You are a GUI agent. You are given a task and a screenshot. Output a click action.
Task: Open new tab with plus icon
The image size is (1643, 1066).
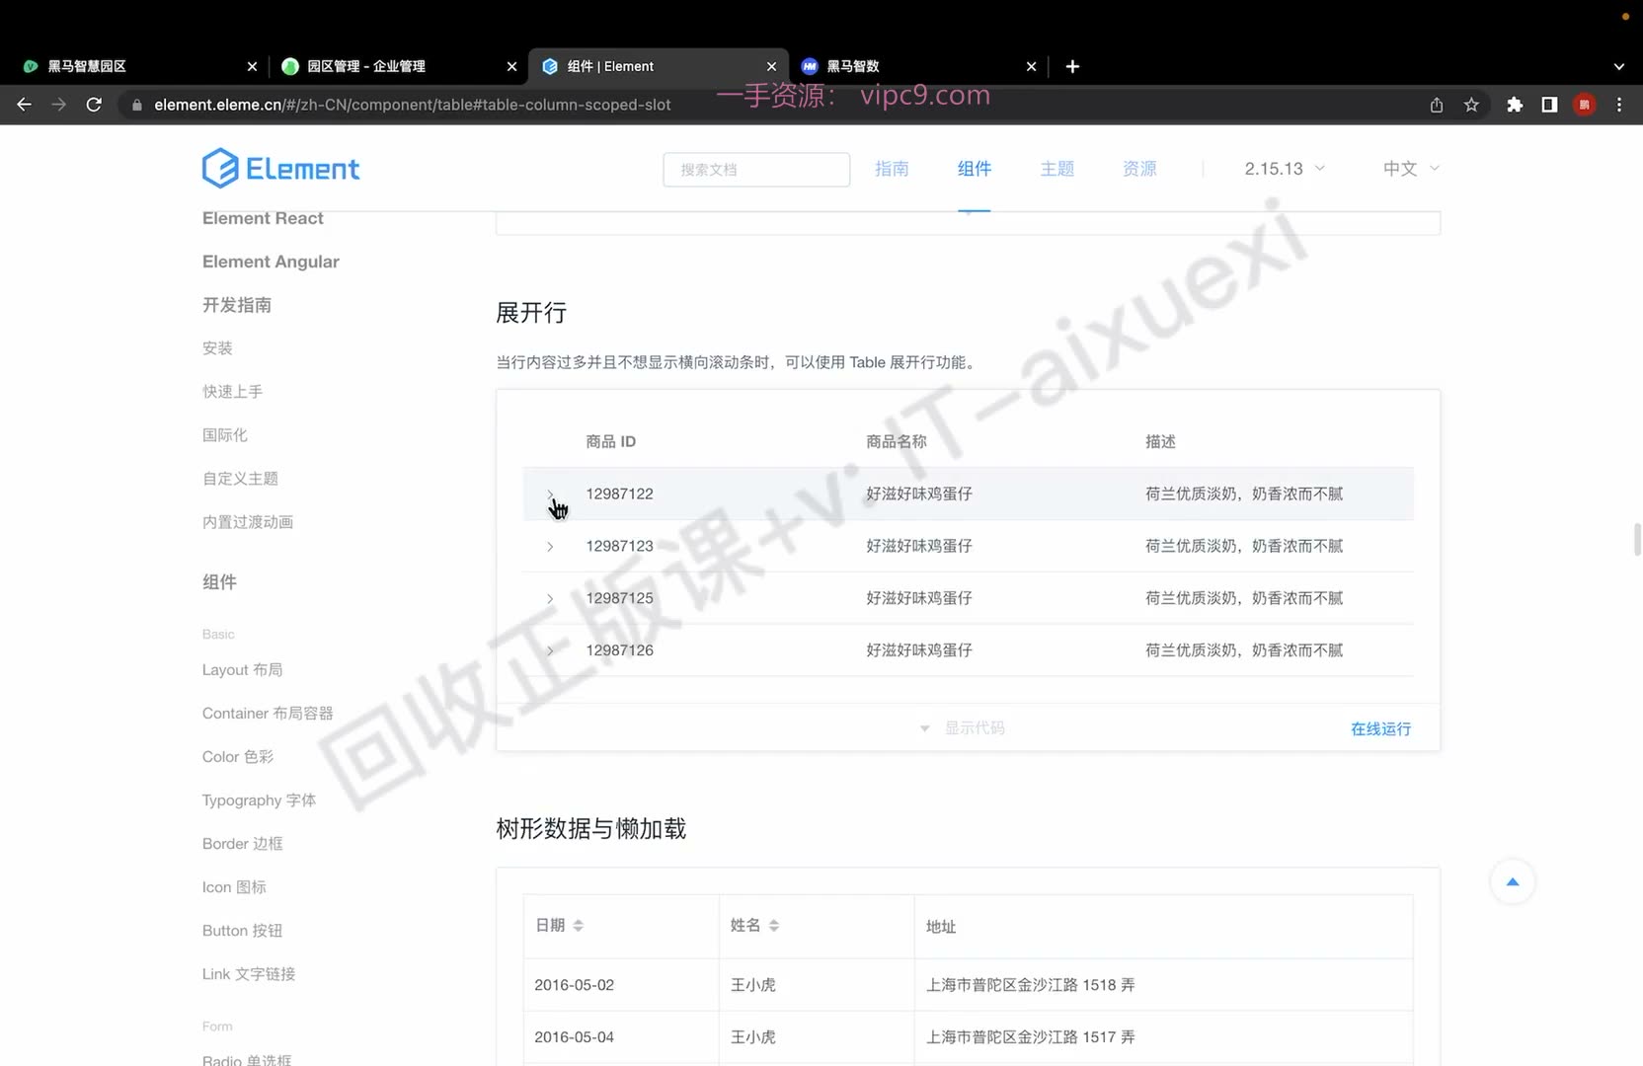click(1072, 66)
